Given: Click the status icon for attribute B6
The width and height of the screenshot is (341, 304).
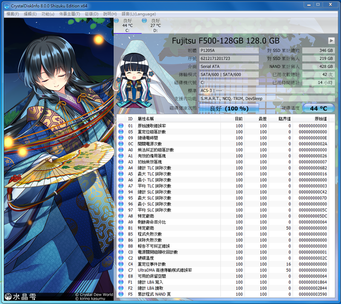Looking at the screenshot, I should tap(121, 240).
